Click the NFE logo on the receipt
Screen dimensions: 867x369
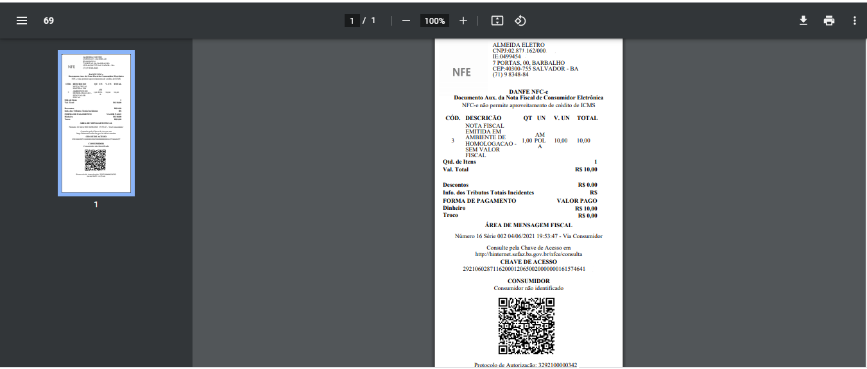461,73
